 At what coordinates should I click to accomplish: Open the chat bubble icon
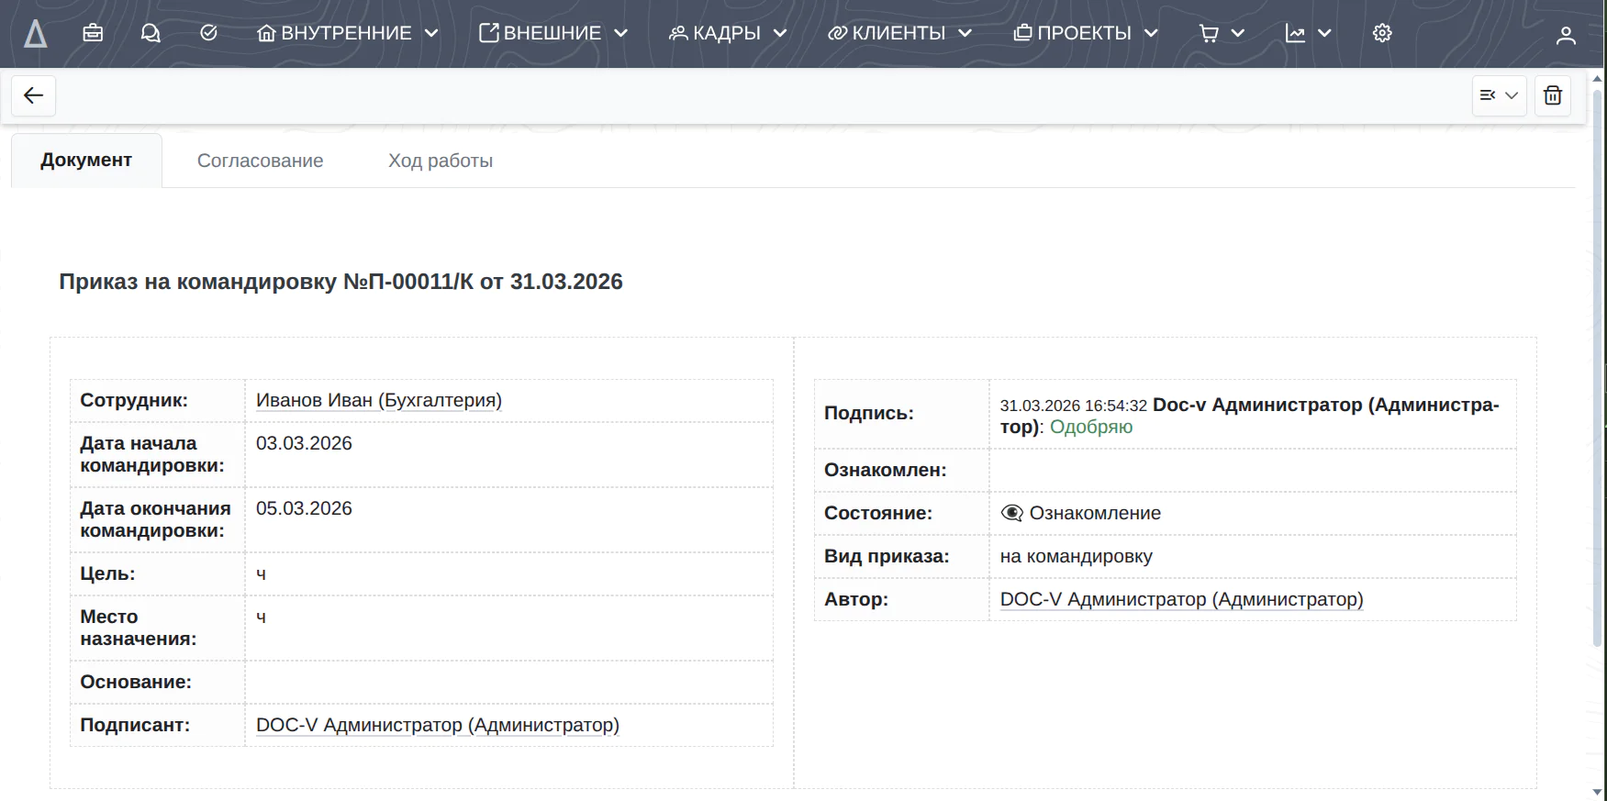point(151,33)
